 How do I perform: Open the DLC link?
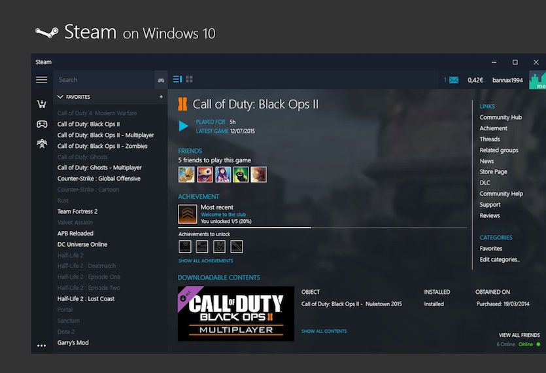pos(485,183)
